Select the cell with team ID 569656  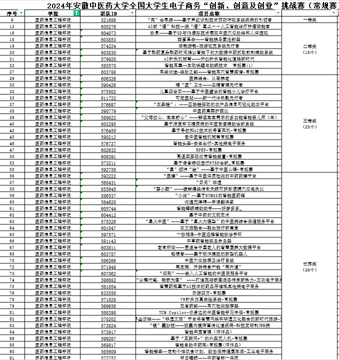pos(108,305)
